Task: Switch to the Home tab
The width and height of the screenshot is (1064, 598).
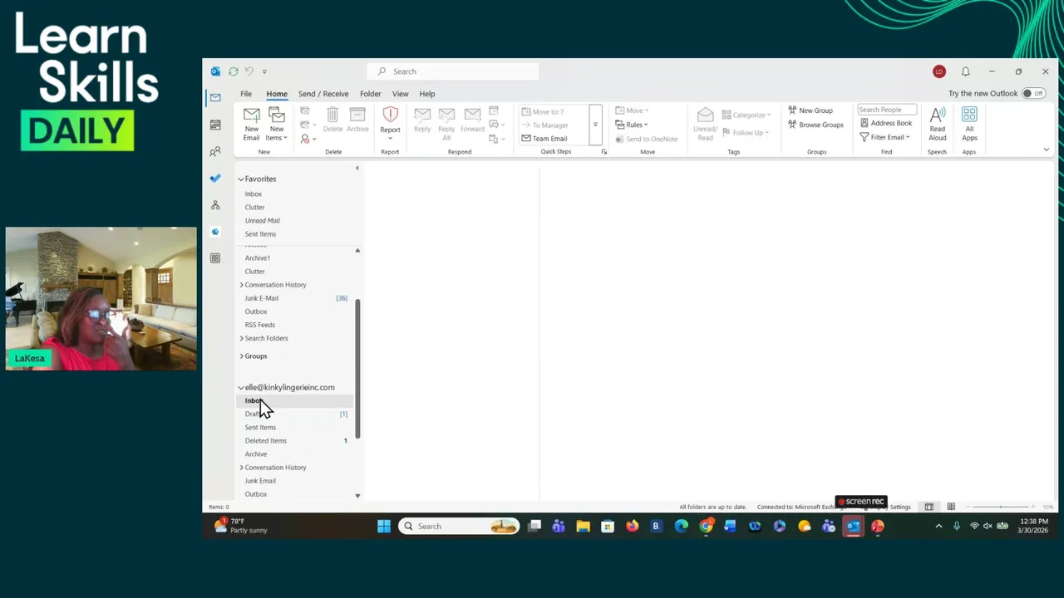Action: coord(277,94)
